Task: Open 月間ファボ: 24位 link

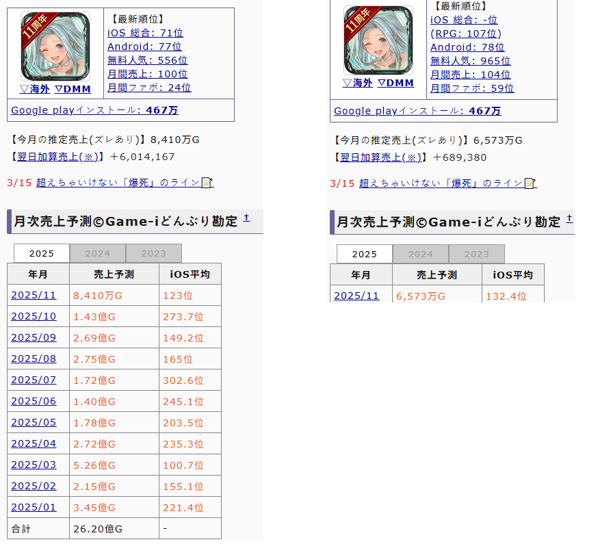Action: [149, 88]
